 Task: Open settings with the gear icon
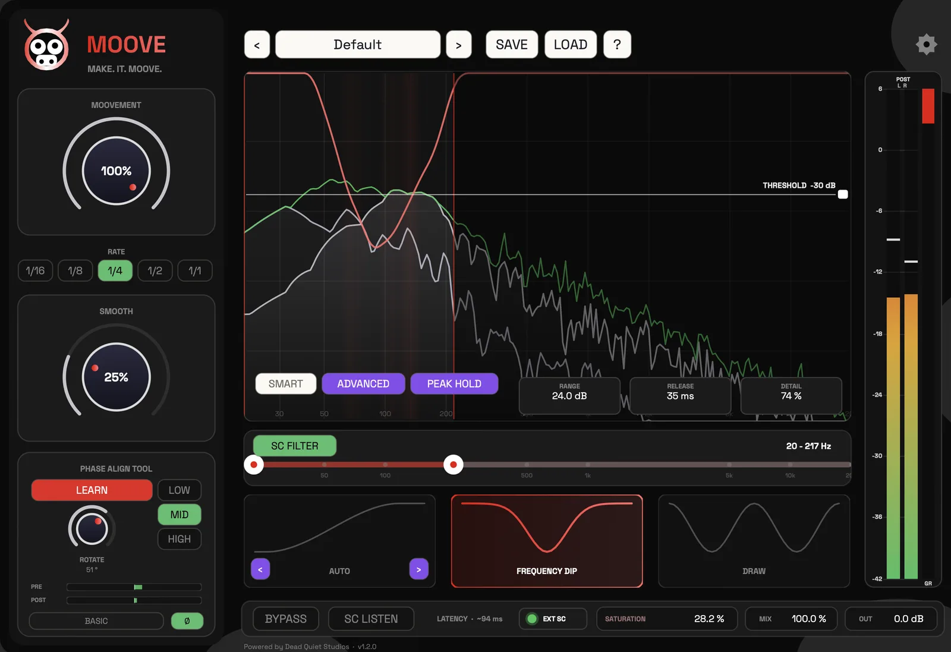coord(926,45)
